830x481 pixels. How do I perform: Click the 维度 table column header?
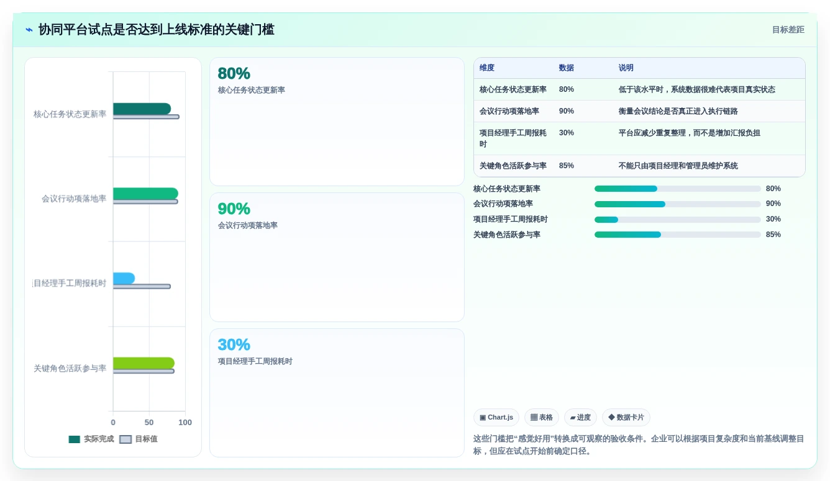[x=487, y=68]
